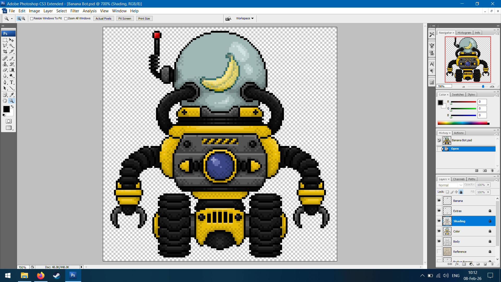Choose the Clone Stamp tool

click(x=5, y=64)
